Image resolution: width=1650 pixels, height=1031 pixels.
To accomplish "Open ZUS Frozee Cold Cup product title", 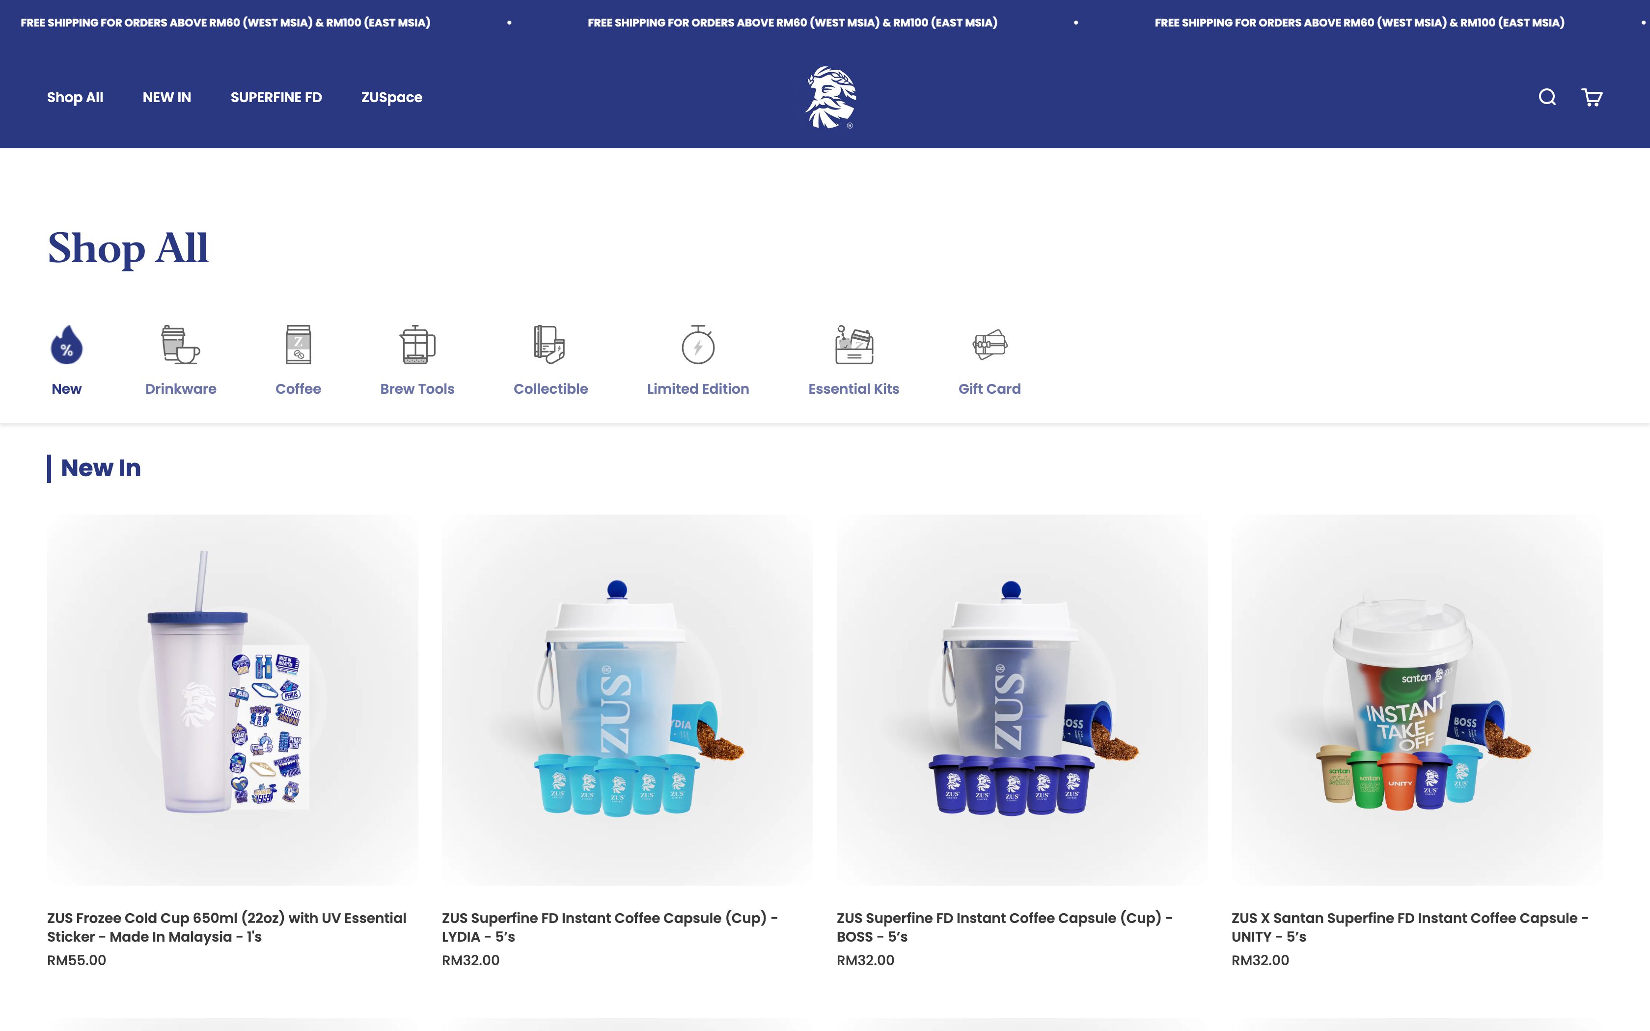I will pyautogui.click(x=227, y=927).
